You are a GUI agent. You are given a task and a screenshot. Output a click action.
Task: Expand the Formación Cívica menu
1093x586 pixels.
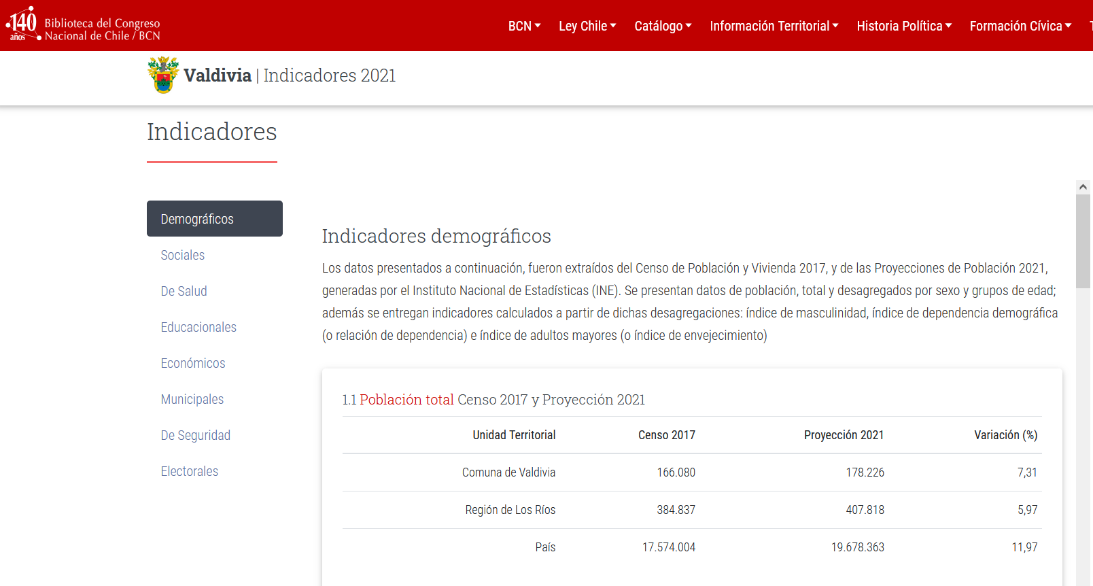coord(1020,26)
